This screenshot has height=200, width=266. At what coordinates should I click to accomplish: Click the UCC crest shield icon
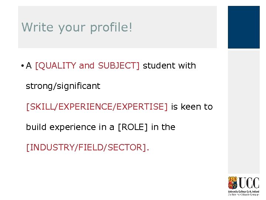(x=233, y=183)
